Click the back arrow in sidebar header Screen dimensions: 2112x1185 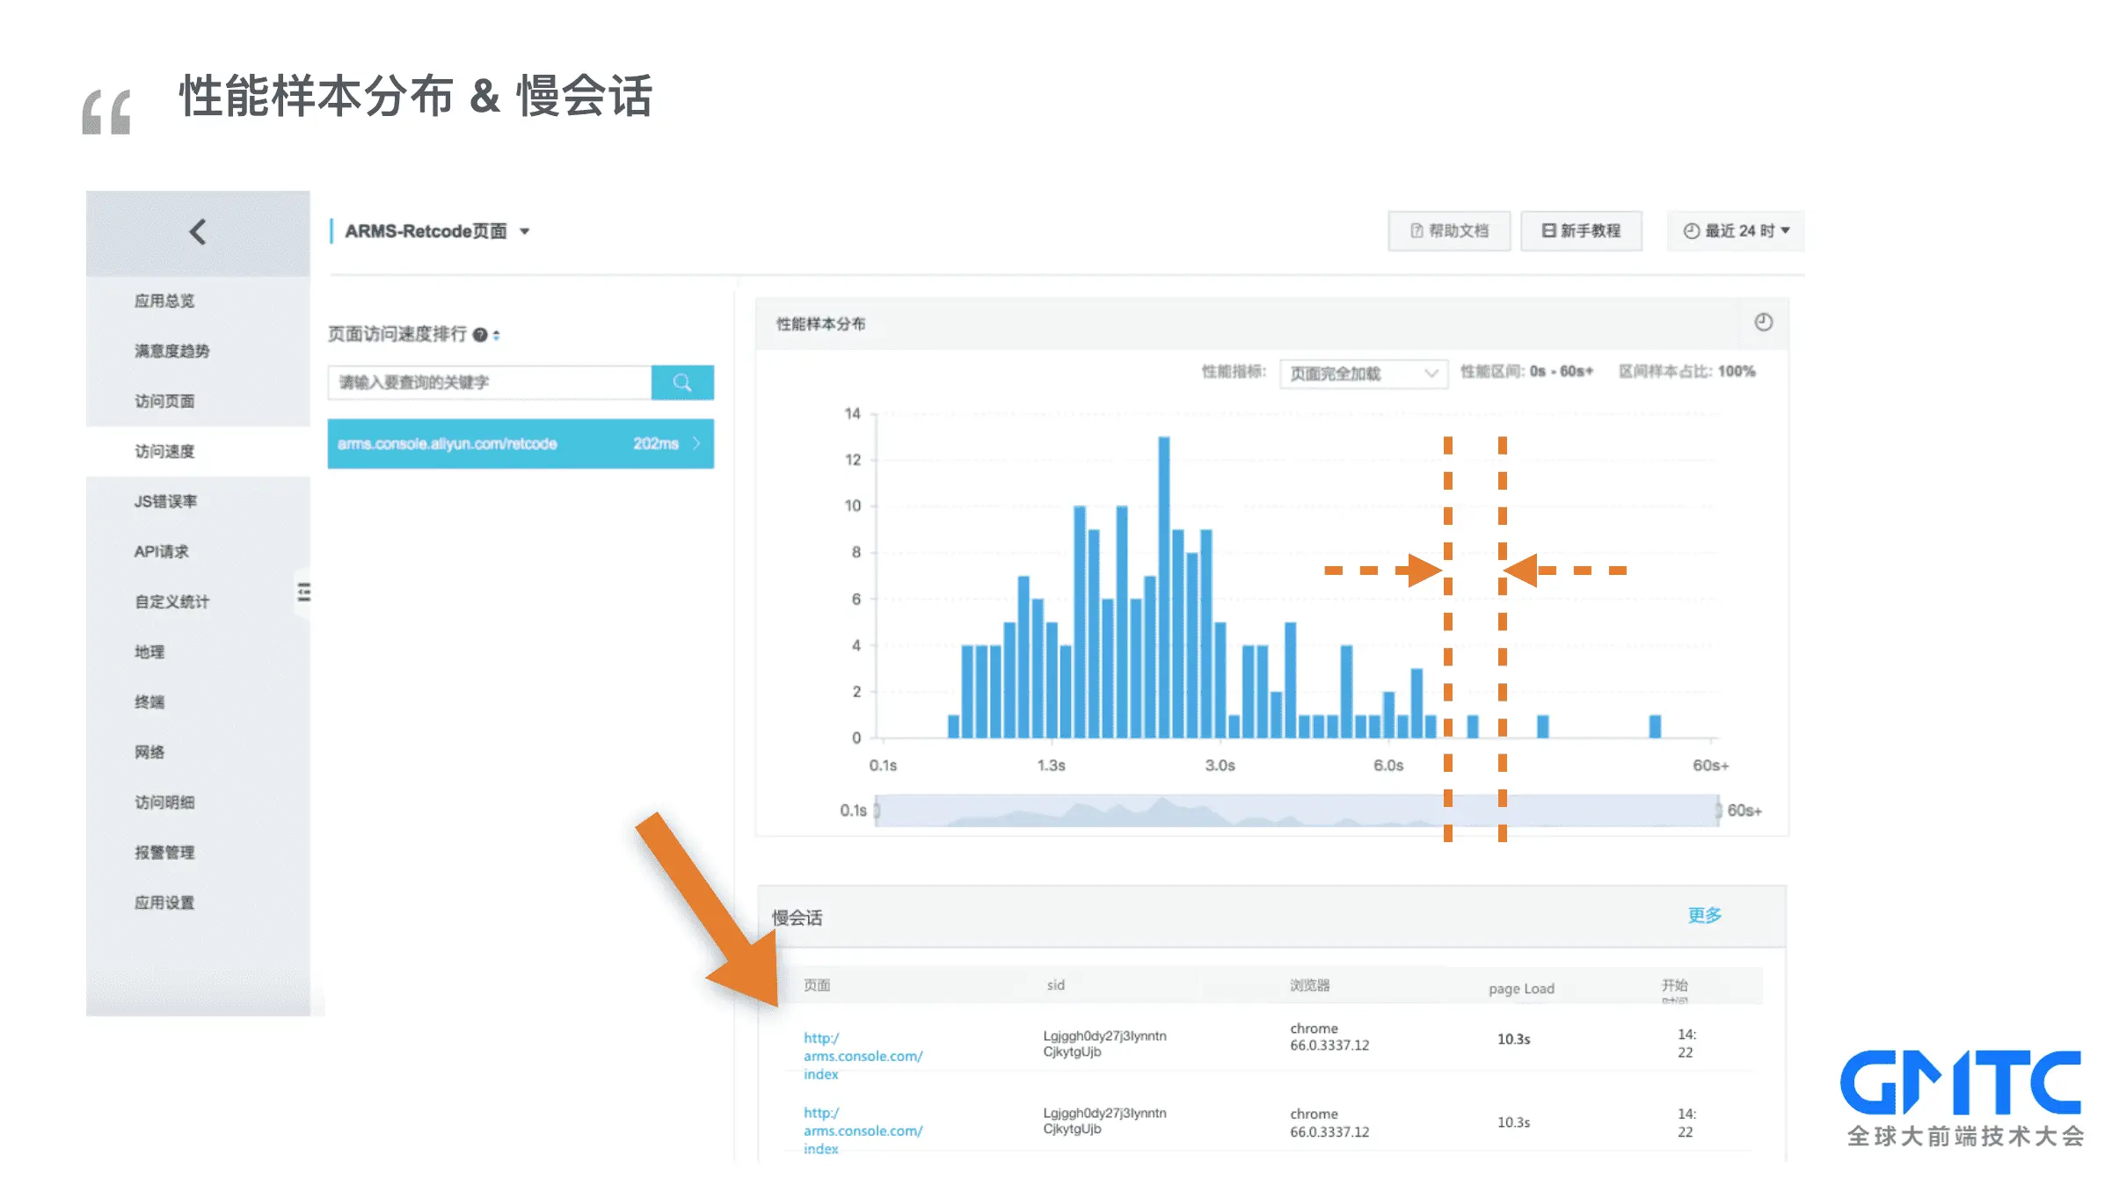coord(198,232)
